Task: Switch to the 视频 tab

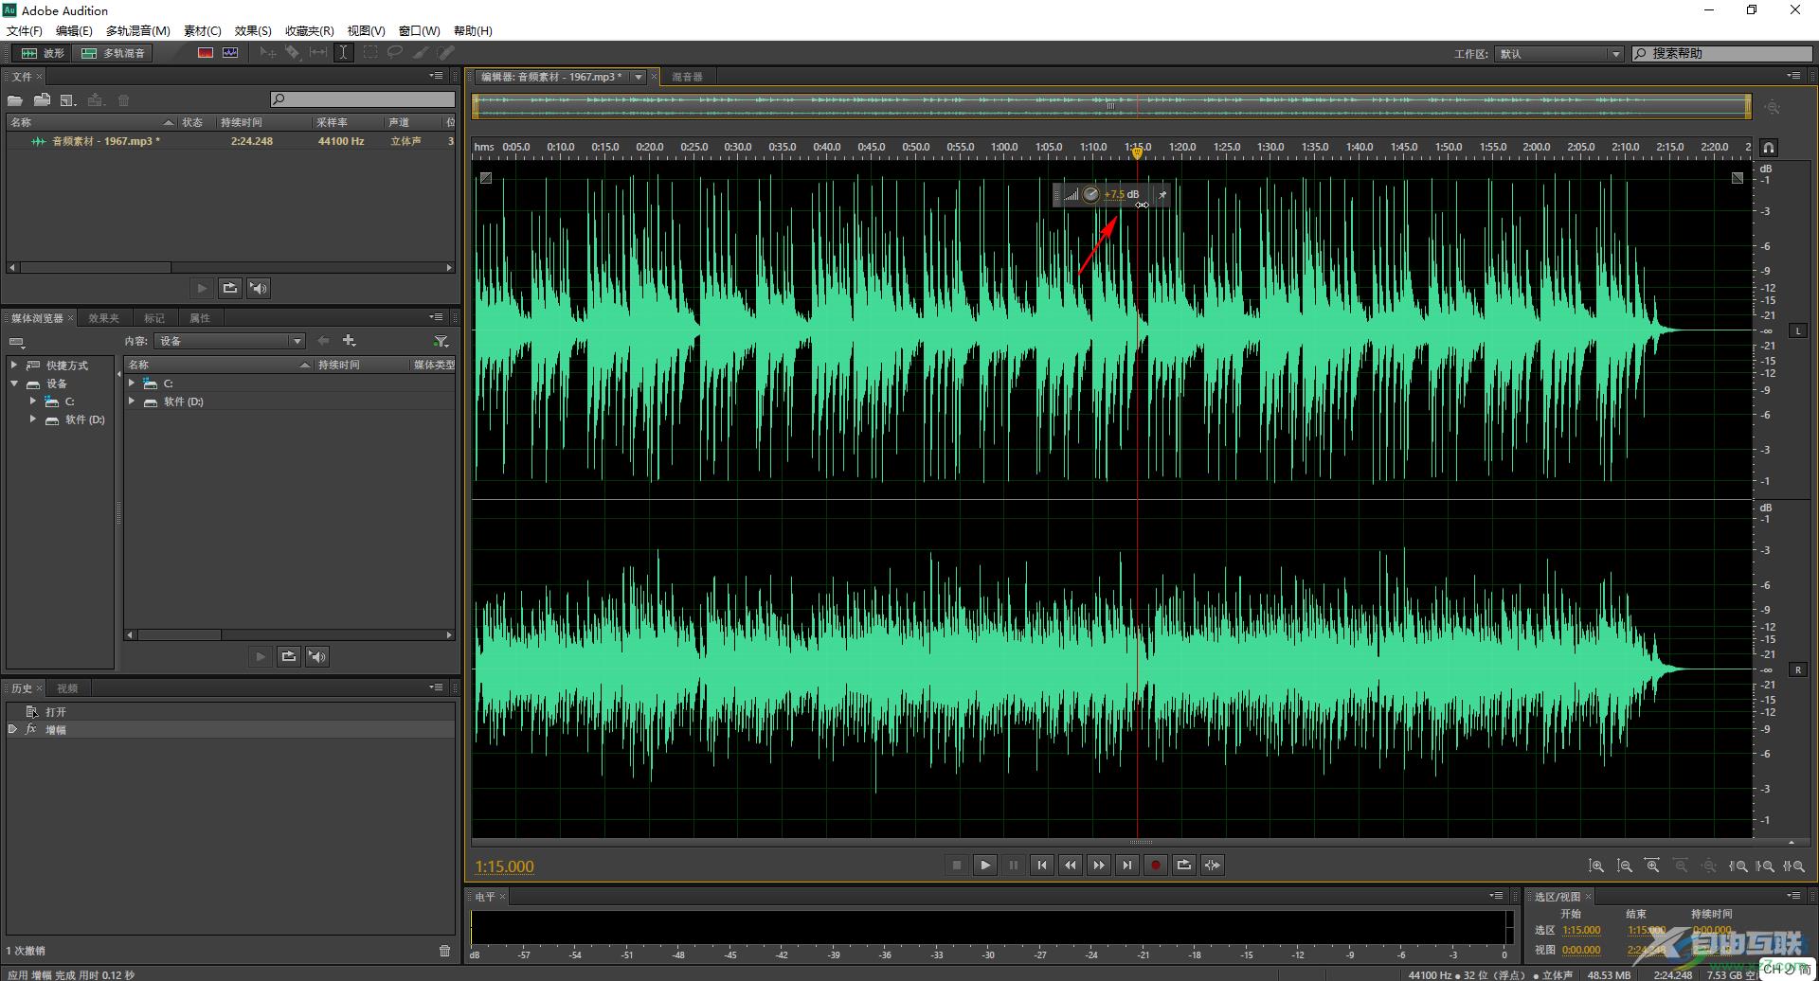Action: 67,688
